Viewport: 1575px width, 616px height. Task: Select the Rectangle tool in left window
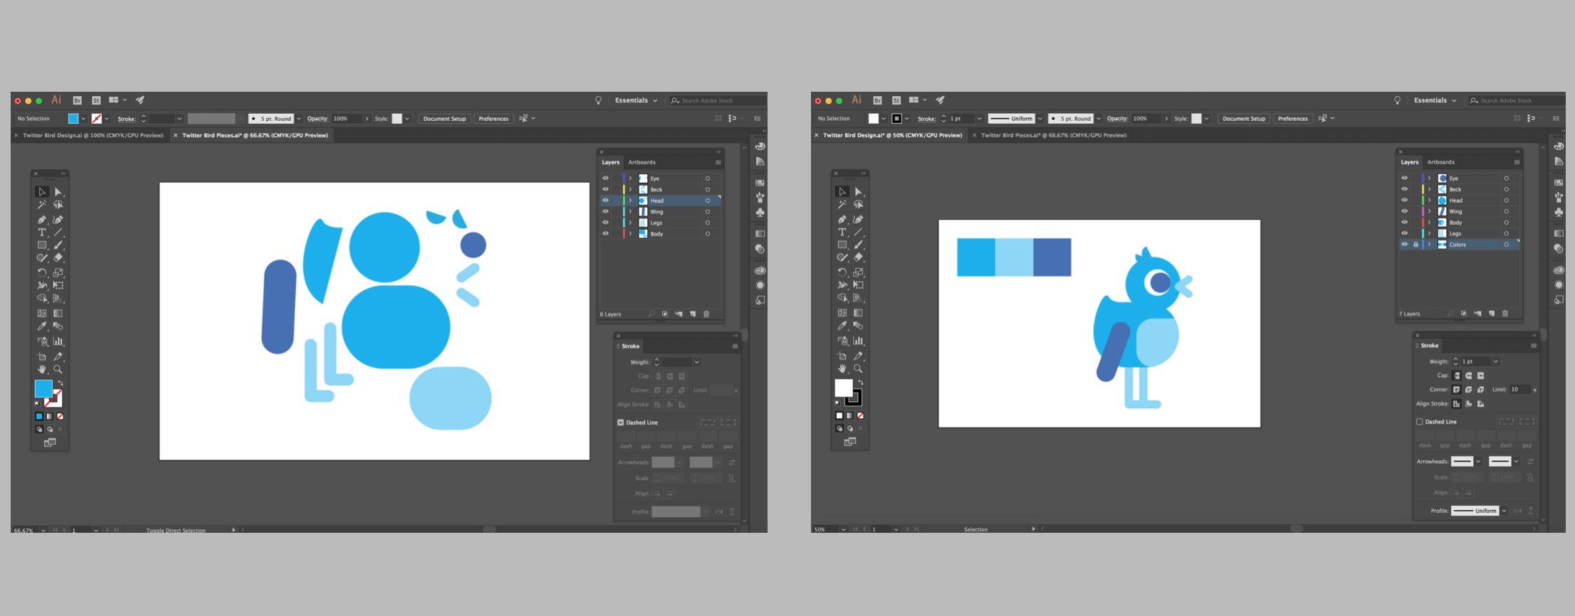pos(42,245)
